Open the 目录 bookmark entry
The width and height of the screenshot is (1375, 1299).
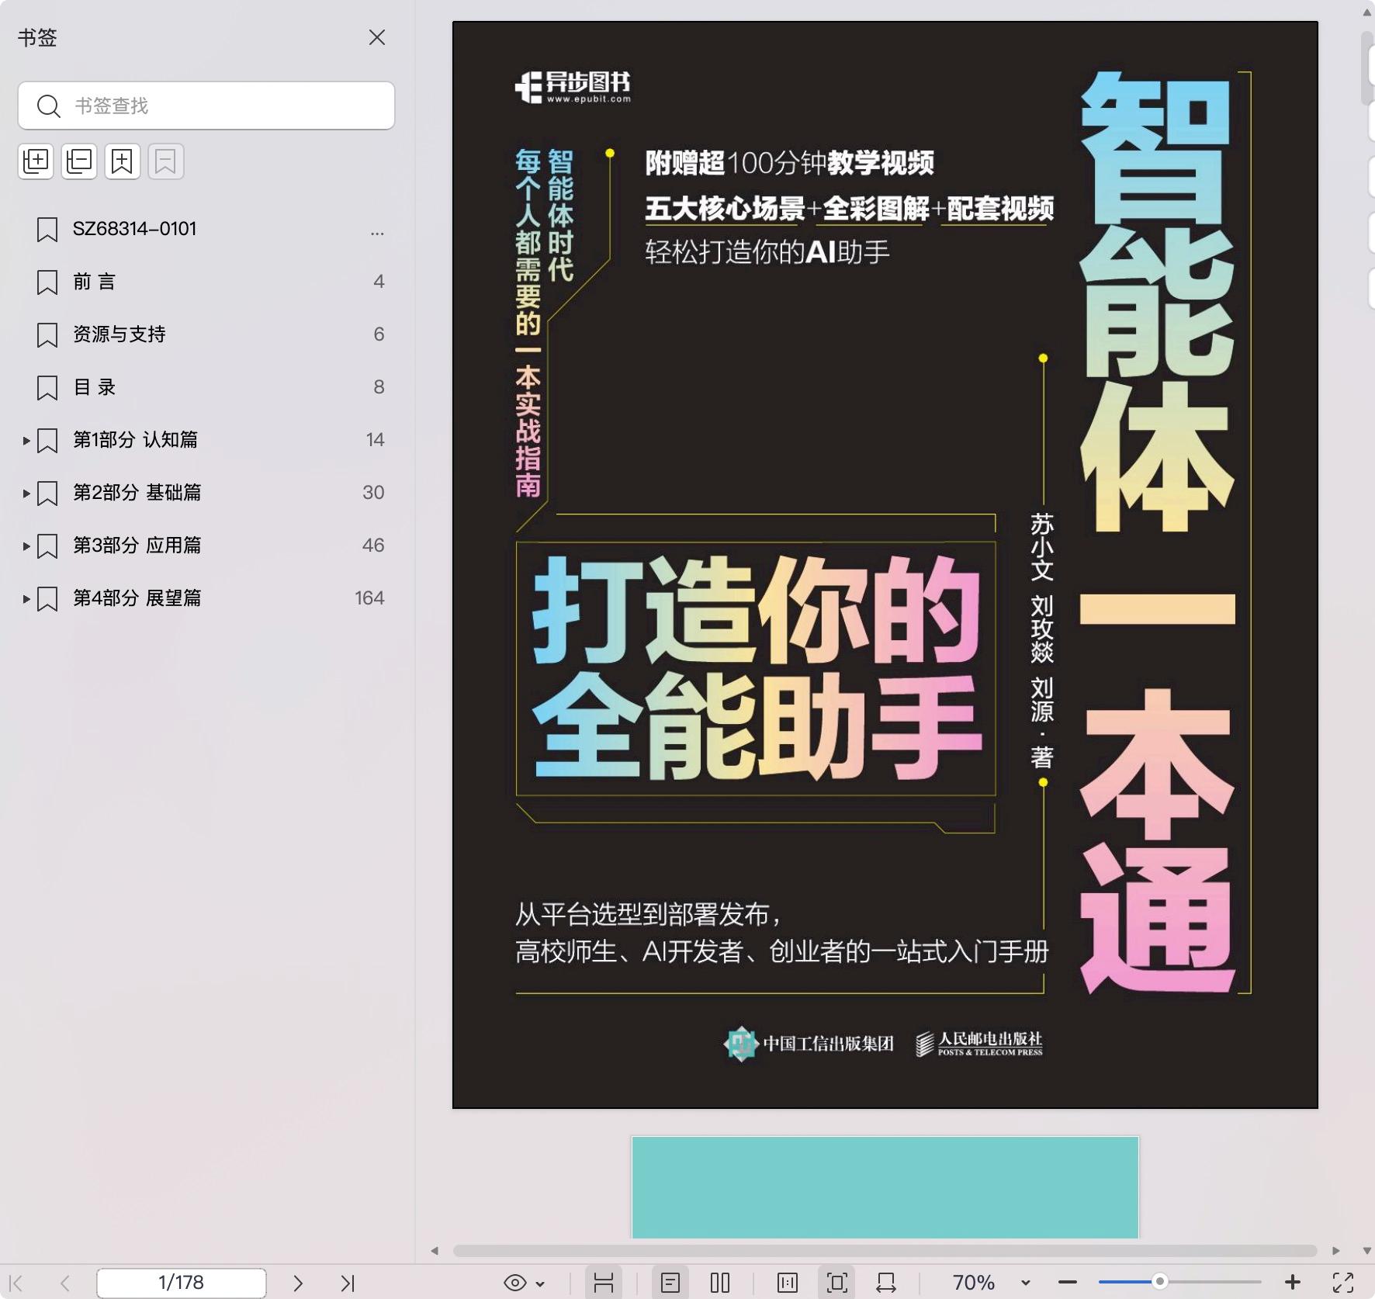click(94, 387)
